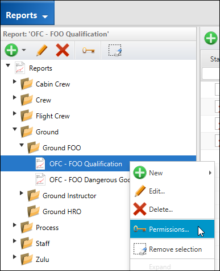Select the OFC - FOO Qualification report
Viewport: 220px width, 271px height.
pyautogui.click(x=86, y=164)
